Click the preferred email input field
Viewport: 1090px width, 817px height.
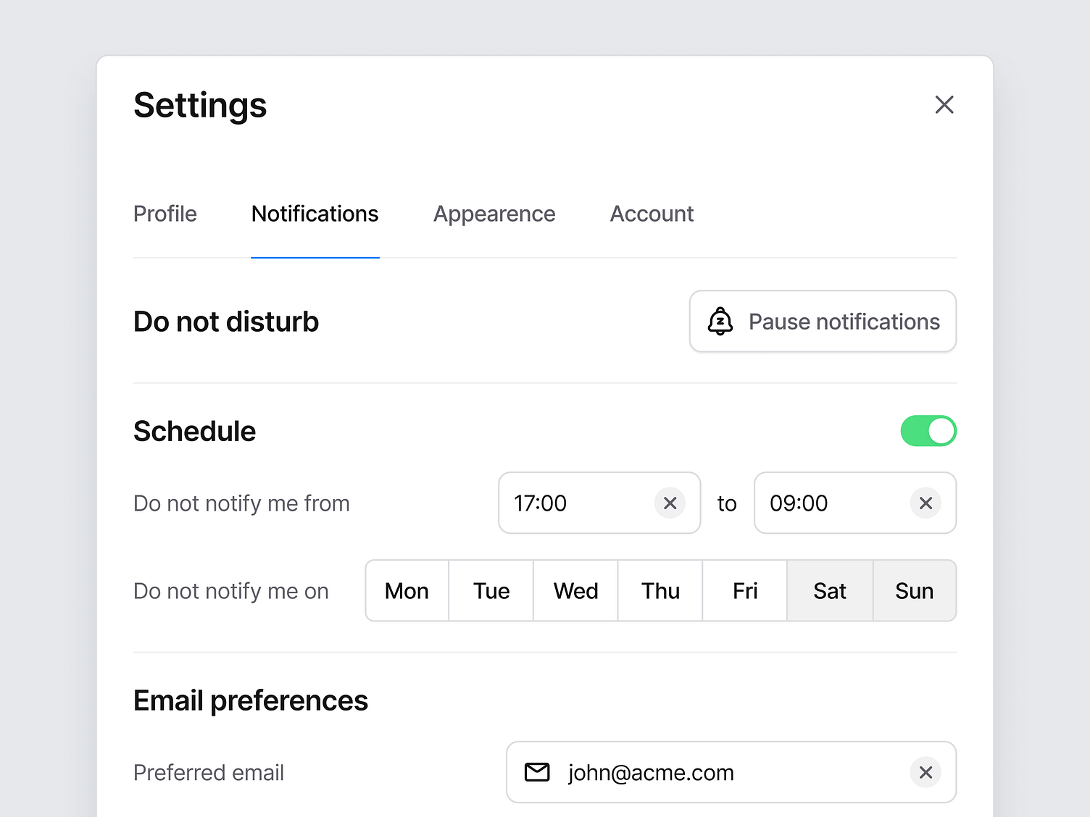(688, 772)
